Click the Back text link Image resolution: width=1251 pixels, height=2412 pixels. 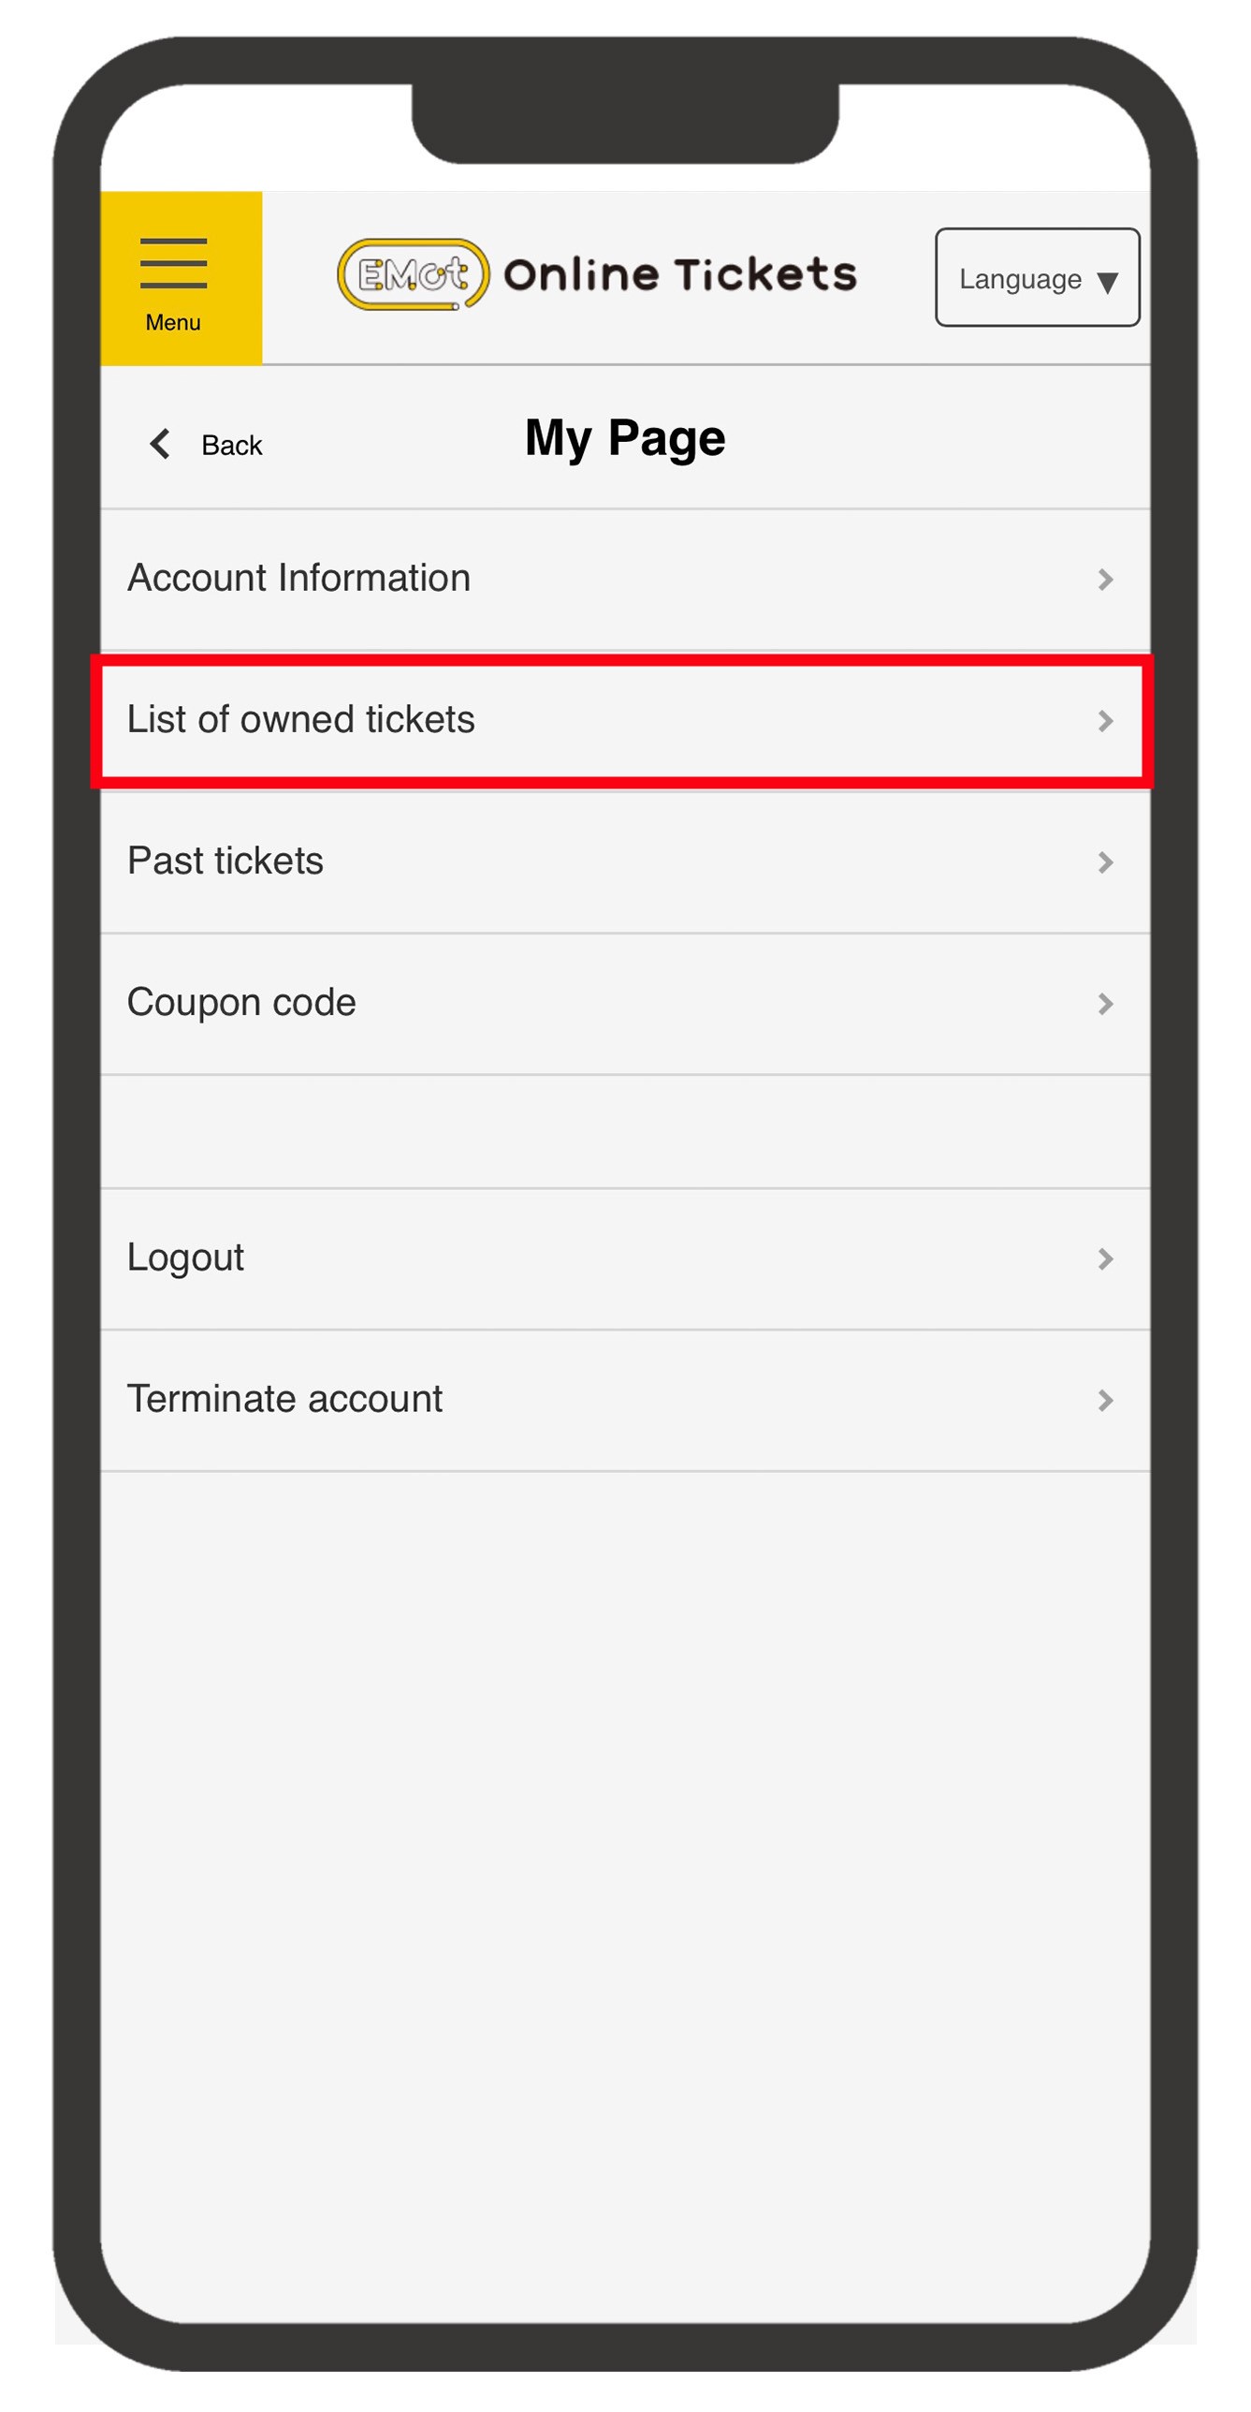coord(232,445)
